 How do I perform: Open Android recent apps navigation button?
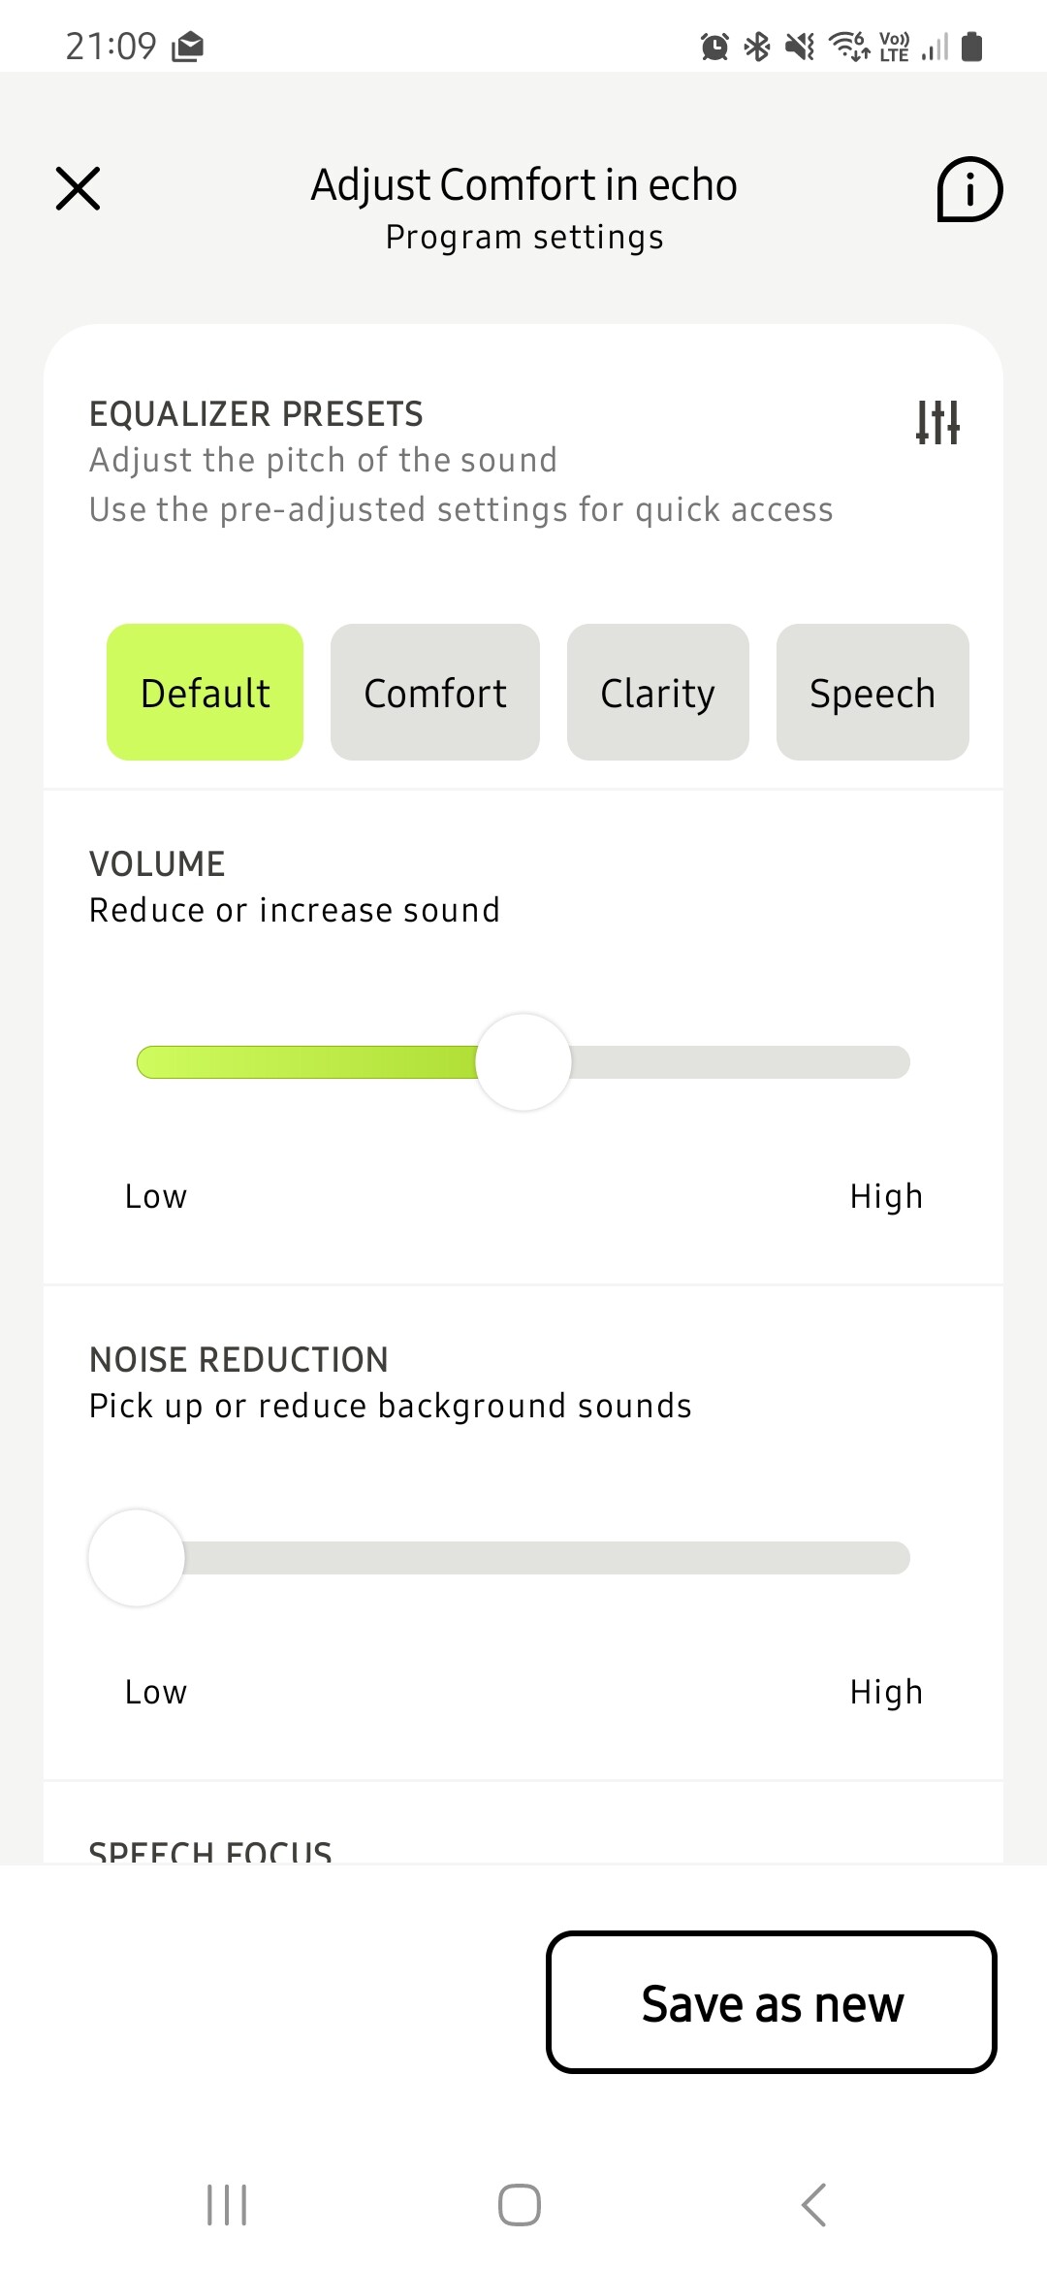pos(228,2205)
